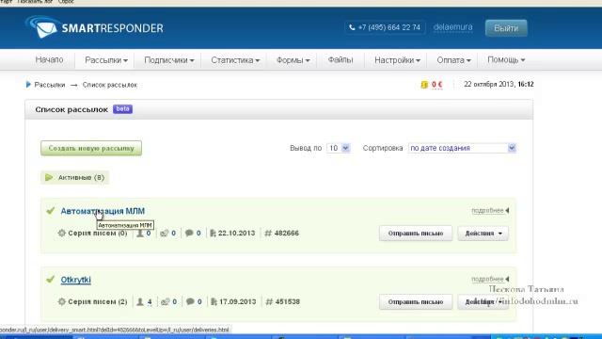Click the delaemura username link
This screenshot has height=339, width=602.
(x=453, y=27)
